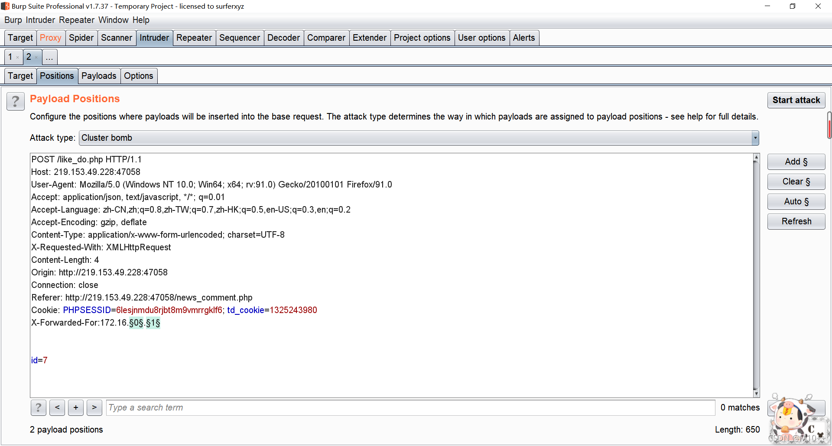Click Accept-Encoding header line
The width and height of the screenshot is (832, 446).
pyautogui.click(x=89, y=222)
